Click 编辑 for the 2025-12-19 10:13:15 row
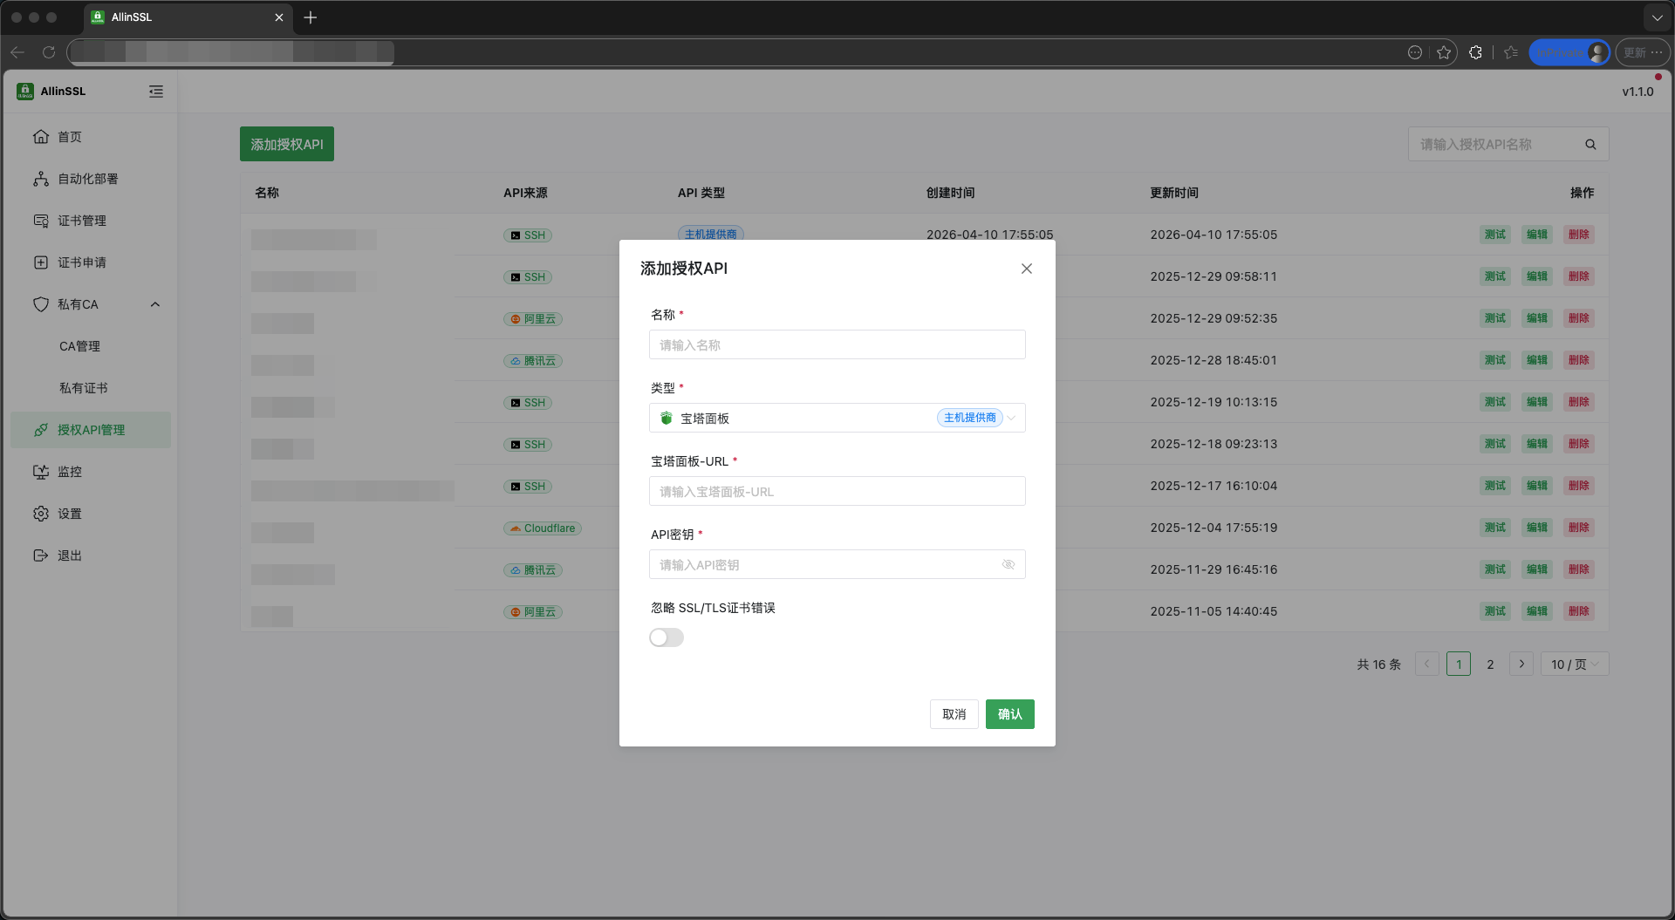Image resolution: width=1675 pixels, height=920 pixels. 1537,402
